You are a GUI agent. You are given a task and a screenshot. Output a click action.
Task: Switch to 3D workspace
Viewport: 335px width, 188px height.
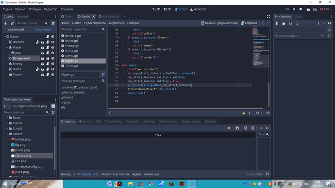point(167,9)
